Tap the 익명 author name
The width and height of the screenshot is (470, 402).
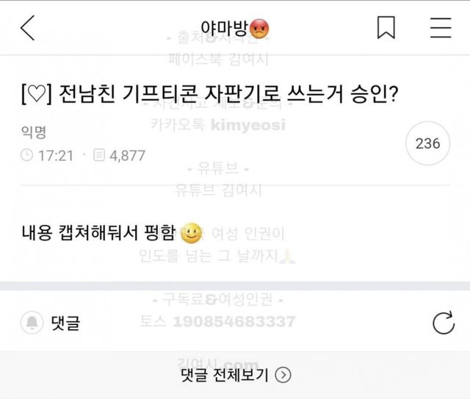pos(34,132)
